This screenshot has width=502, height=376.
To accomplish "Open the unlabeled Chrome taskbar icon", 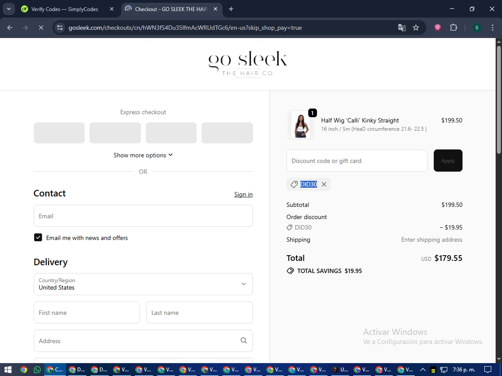I will click(23, 370).
